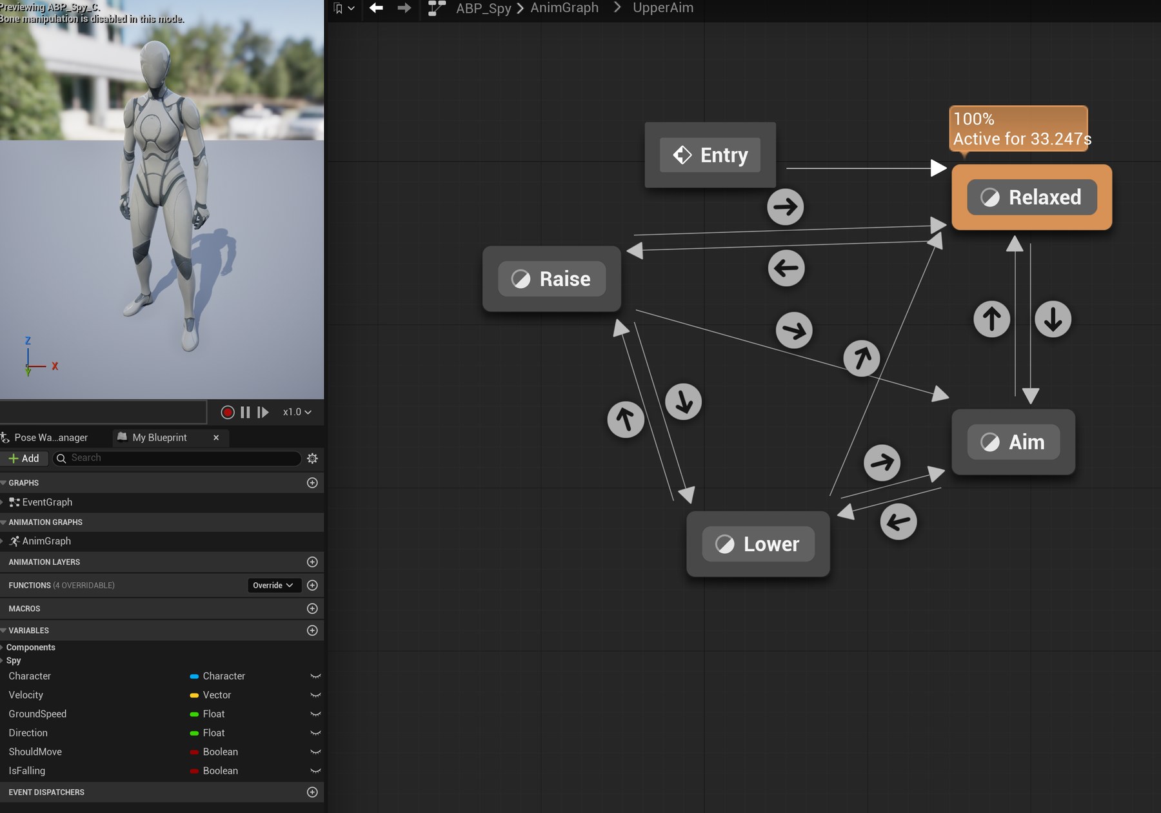The height and width of the screenshot is (813, 1161).
Task: Add a new graph with plus icon
Action: pos(312,483)
